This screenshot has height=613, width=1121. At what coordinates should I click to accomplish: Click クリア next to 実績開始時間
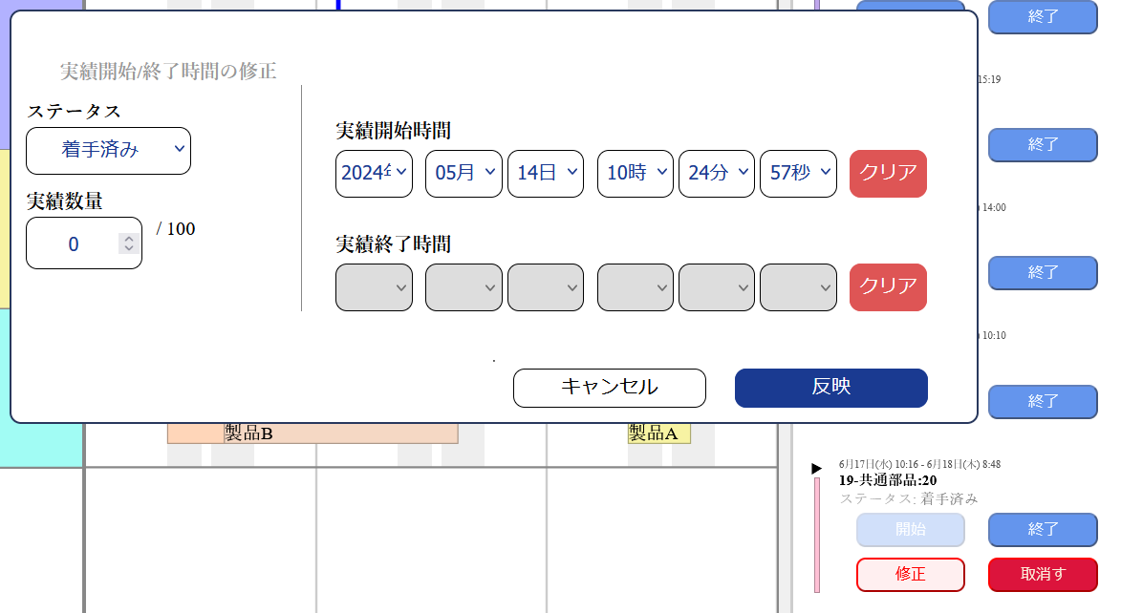(x=887, y=174)
